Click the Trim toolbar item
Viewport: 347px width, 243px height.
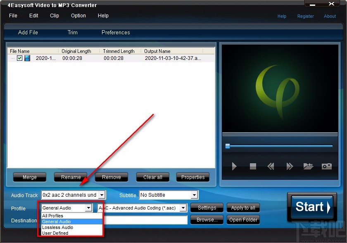[x=72, y=32]
